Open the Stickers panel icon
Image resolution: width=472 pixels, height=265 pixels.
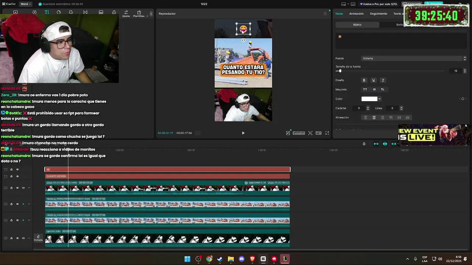click(x=59, y=13)
